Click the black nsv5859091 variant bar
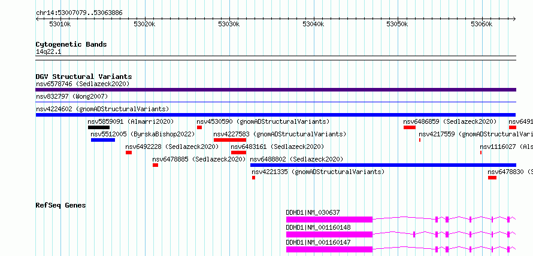Viewport: 533px width, 256px height. 99,127
